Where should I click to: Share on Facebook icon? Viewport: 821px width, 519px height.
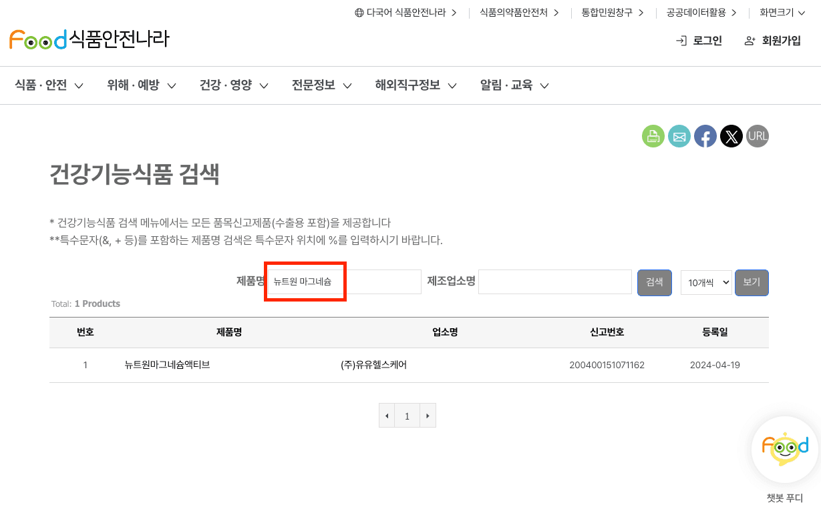click(x=705, y=136)
